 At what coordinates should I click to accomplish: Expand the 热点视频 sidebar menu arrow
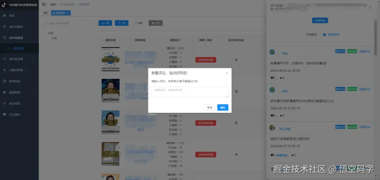click(34, 103)
